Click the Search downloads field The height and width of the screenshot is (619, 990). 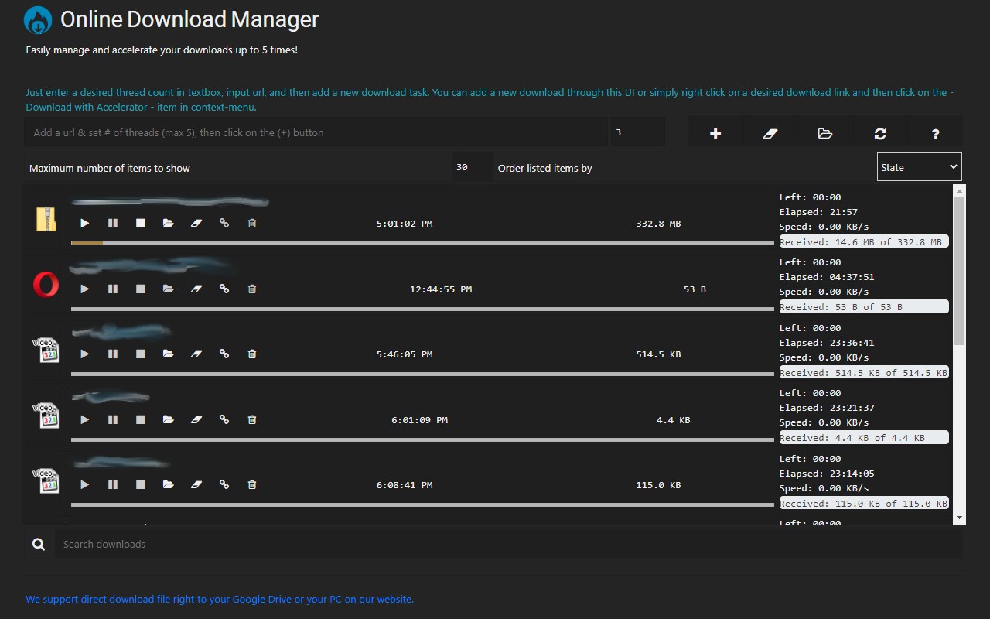click(x=507, y=545)
